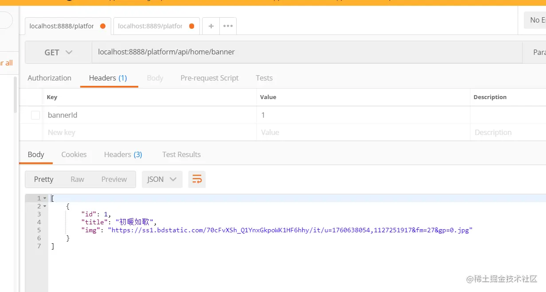Open the response Cookies tab
The width and height of the screenshot is (546, 292).
coord(74,154)
